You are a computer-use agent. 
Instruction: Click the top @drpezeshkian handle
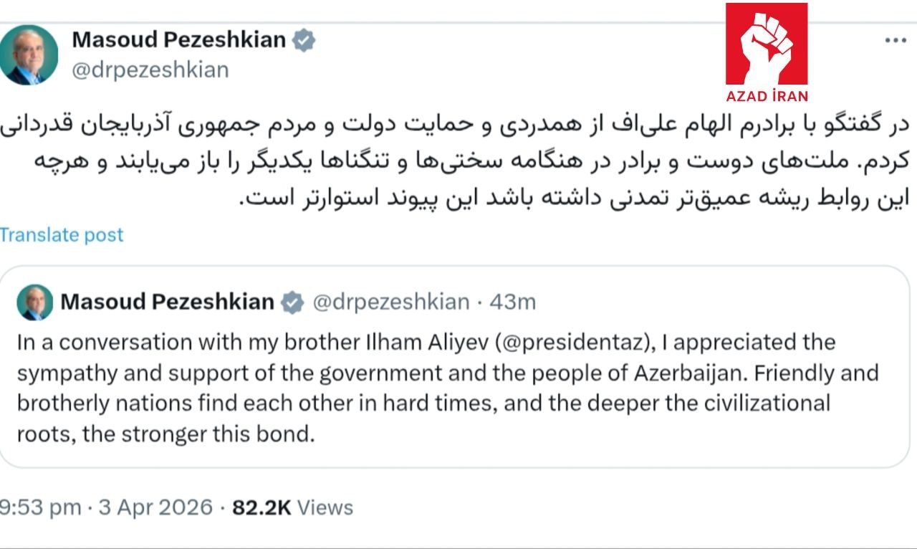150,70
